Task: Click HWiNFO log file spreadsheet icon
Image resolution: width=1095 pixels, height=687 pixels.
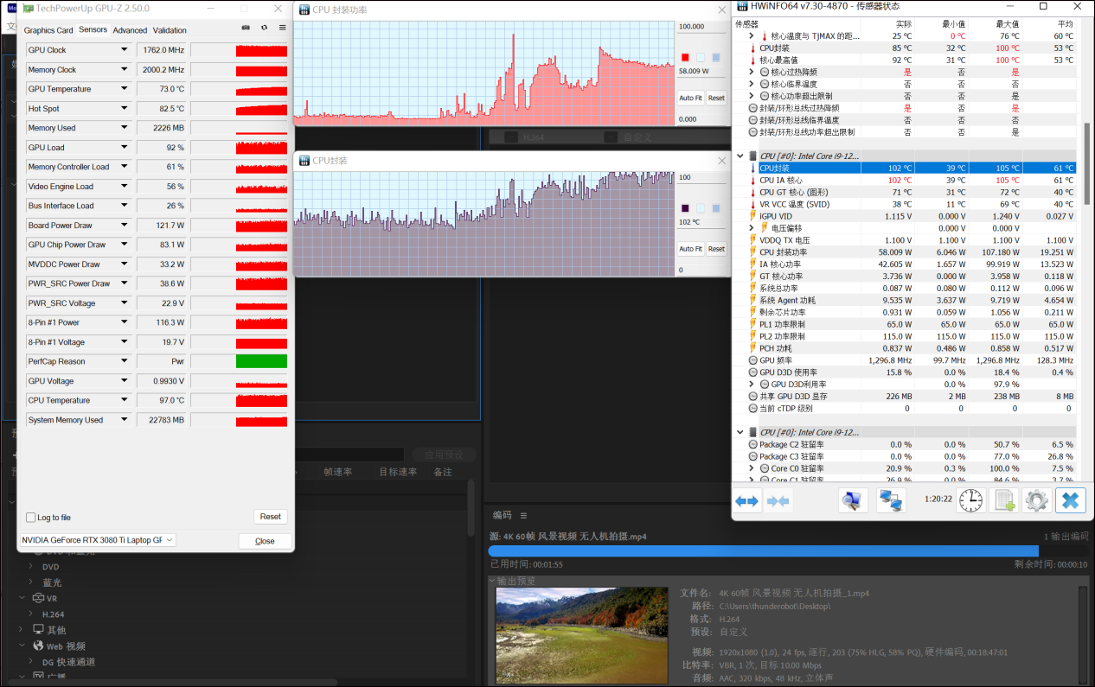Action: tap(1003, 500)
